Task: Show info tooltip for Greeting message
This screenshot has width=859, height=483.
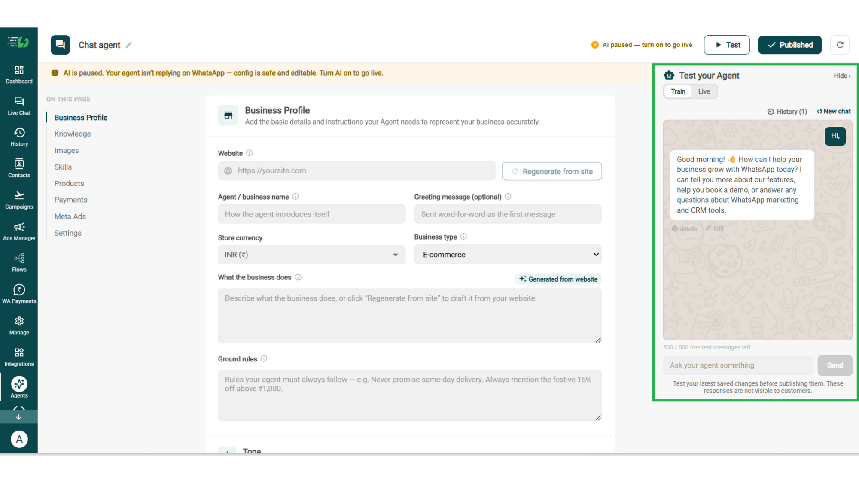Action: [x=508, y=196]
